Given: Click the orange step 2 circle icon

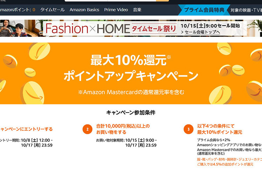Looking at the screenshot, I should coord(87,129).
